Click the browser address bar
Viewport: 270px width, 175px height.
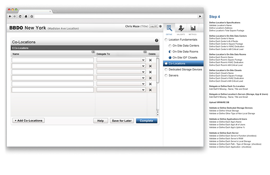pyautogui.click(x=116, y=16)
